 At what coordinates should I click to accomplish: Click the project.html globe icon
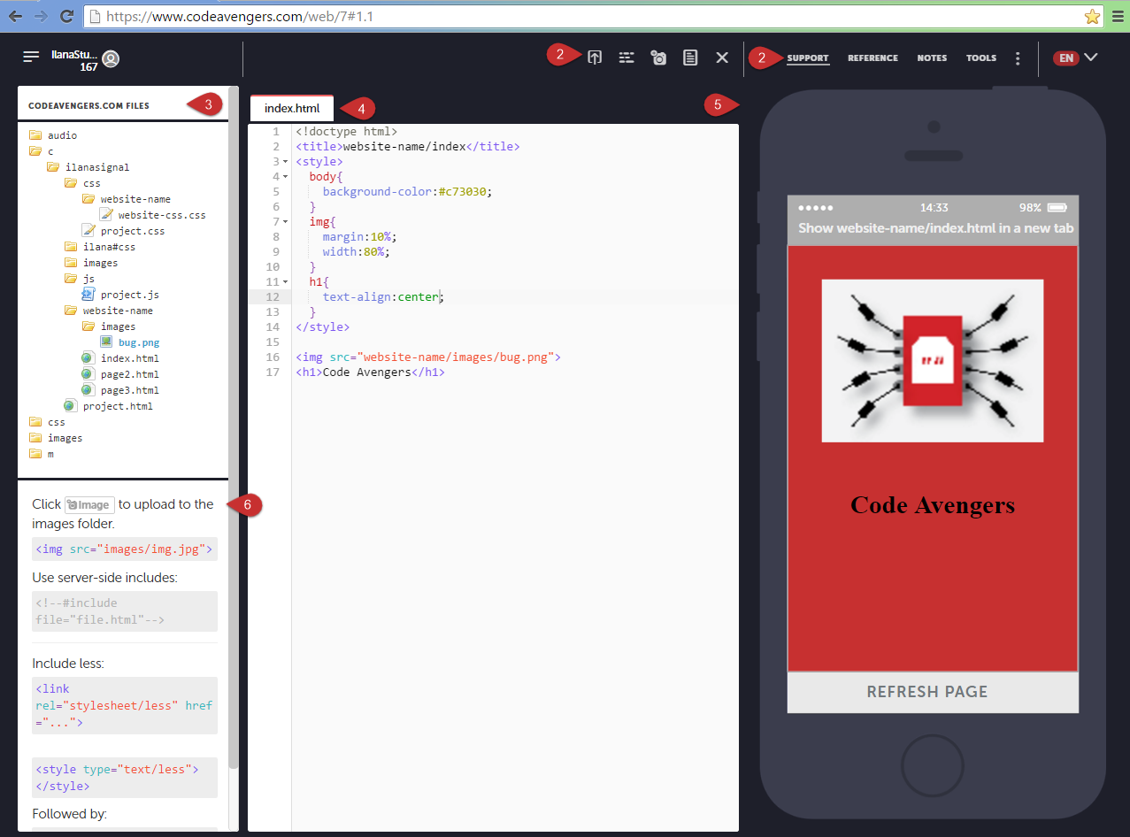pos(70,405)
